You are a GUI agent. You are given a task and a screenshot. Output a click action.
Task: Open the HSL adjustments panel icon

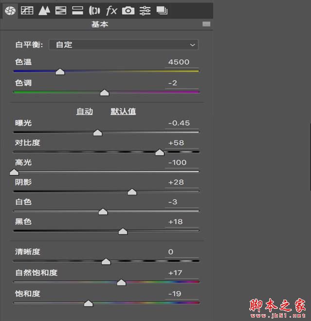pyautogui.click(x=61, y=10)
